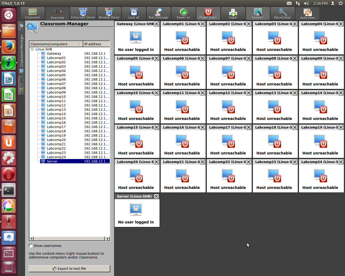Open the mail indicator in top panel
The image size is (345, 276).
[x=289, y=3]
